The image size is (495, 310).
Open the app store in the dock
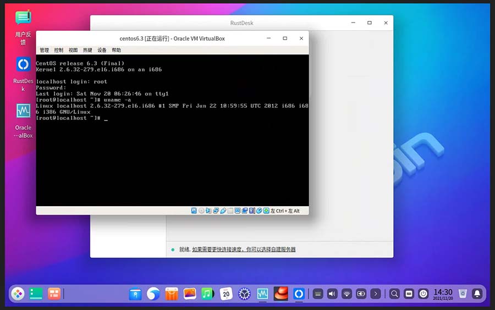[x=172, y=294]
